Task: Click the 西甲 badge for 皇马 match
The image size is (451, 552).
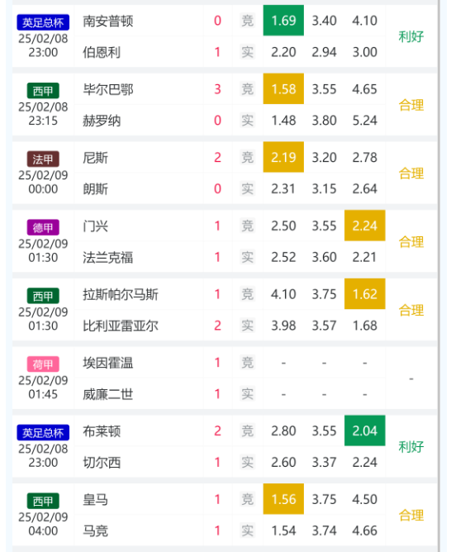Action: click(43, 501)
